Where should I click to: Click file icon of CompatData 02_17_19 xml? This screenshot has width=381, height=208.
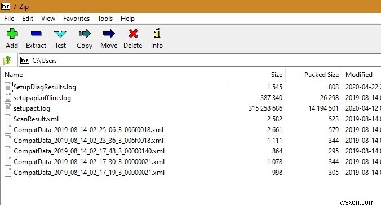pos(8,172)
